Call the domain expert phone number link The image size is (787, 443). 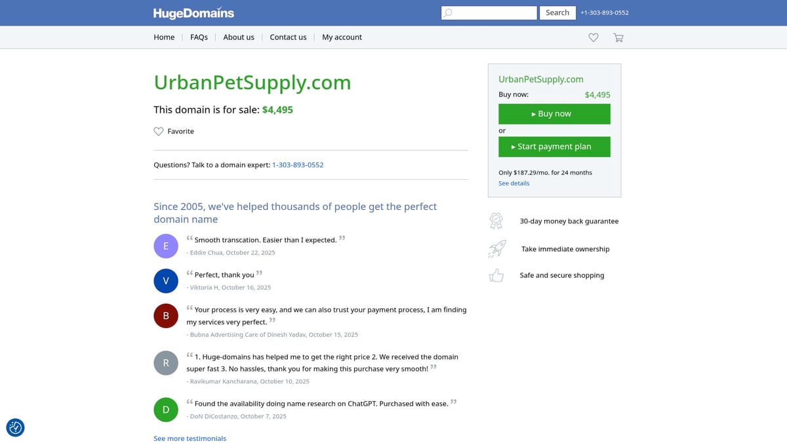click(x=298, y=165)
